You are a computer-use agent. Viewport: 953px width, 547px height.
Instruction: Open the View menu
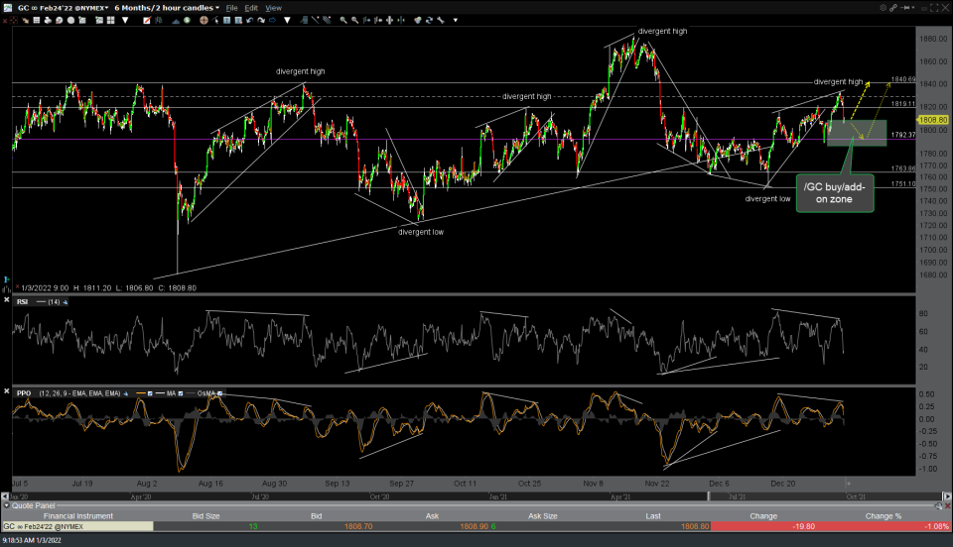(x=273, y=8)
